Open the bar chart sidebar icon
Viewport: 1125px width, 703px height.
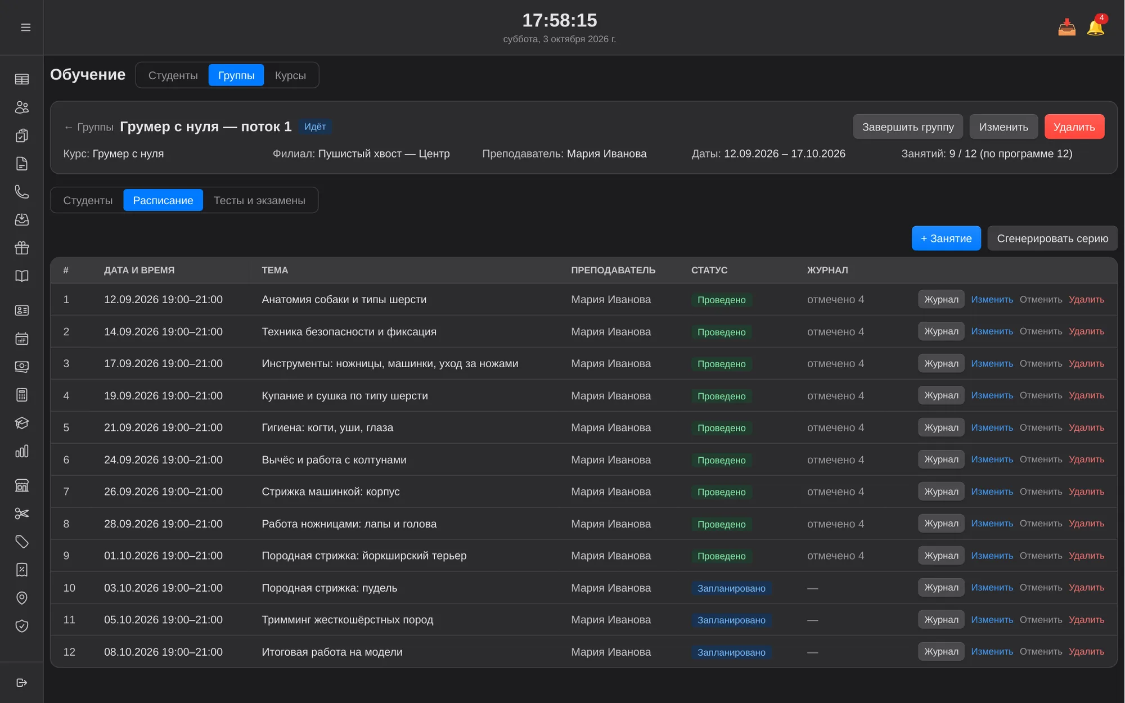22,451
